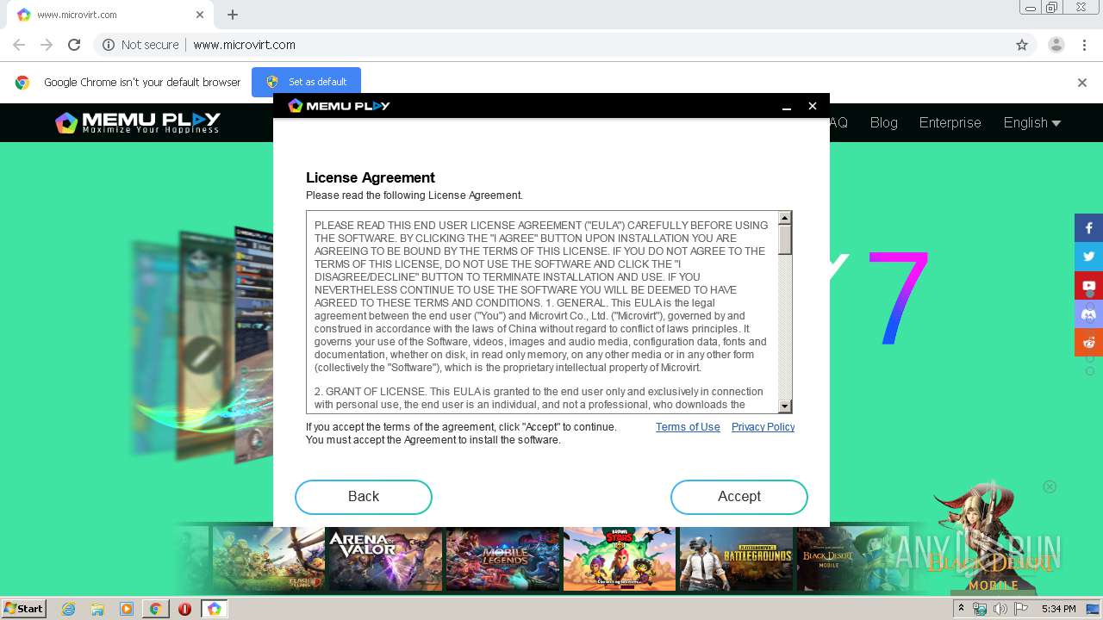This screenshot has height=620, width=1103.
Task: Open the media player taskbar icon
Action: tap(127, 609)
